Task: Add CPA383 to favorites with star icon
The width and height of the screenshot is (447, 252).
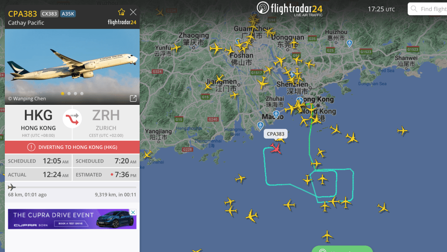Action: click(x=121, y=12)
